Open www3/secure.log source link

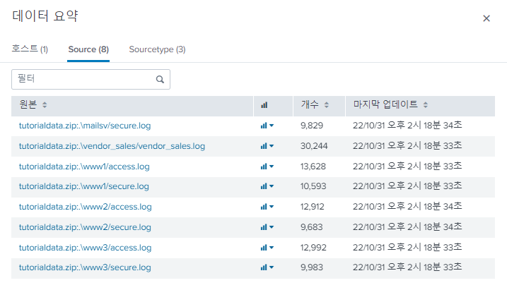[85, 267]
